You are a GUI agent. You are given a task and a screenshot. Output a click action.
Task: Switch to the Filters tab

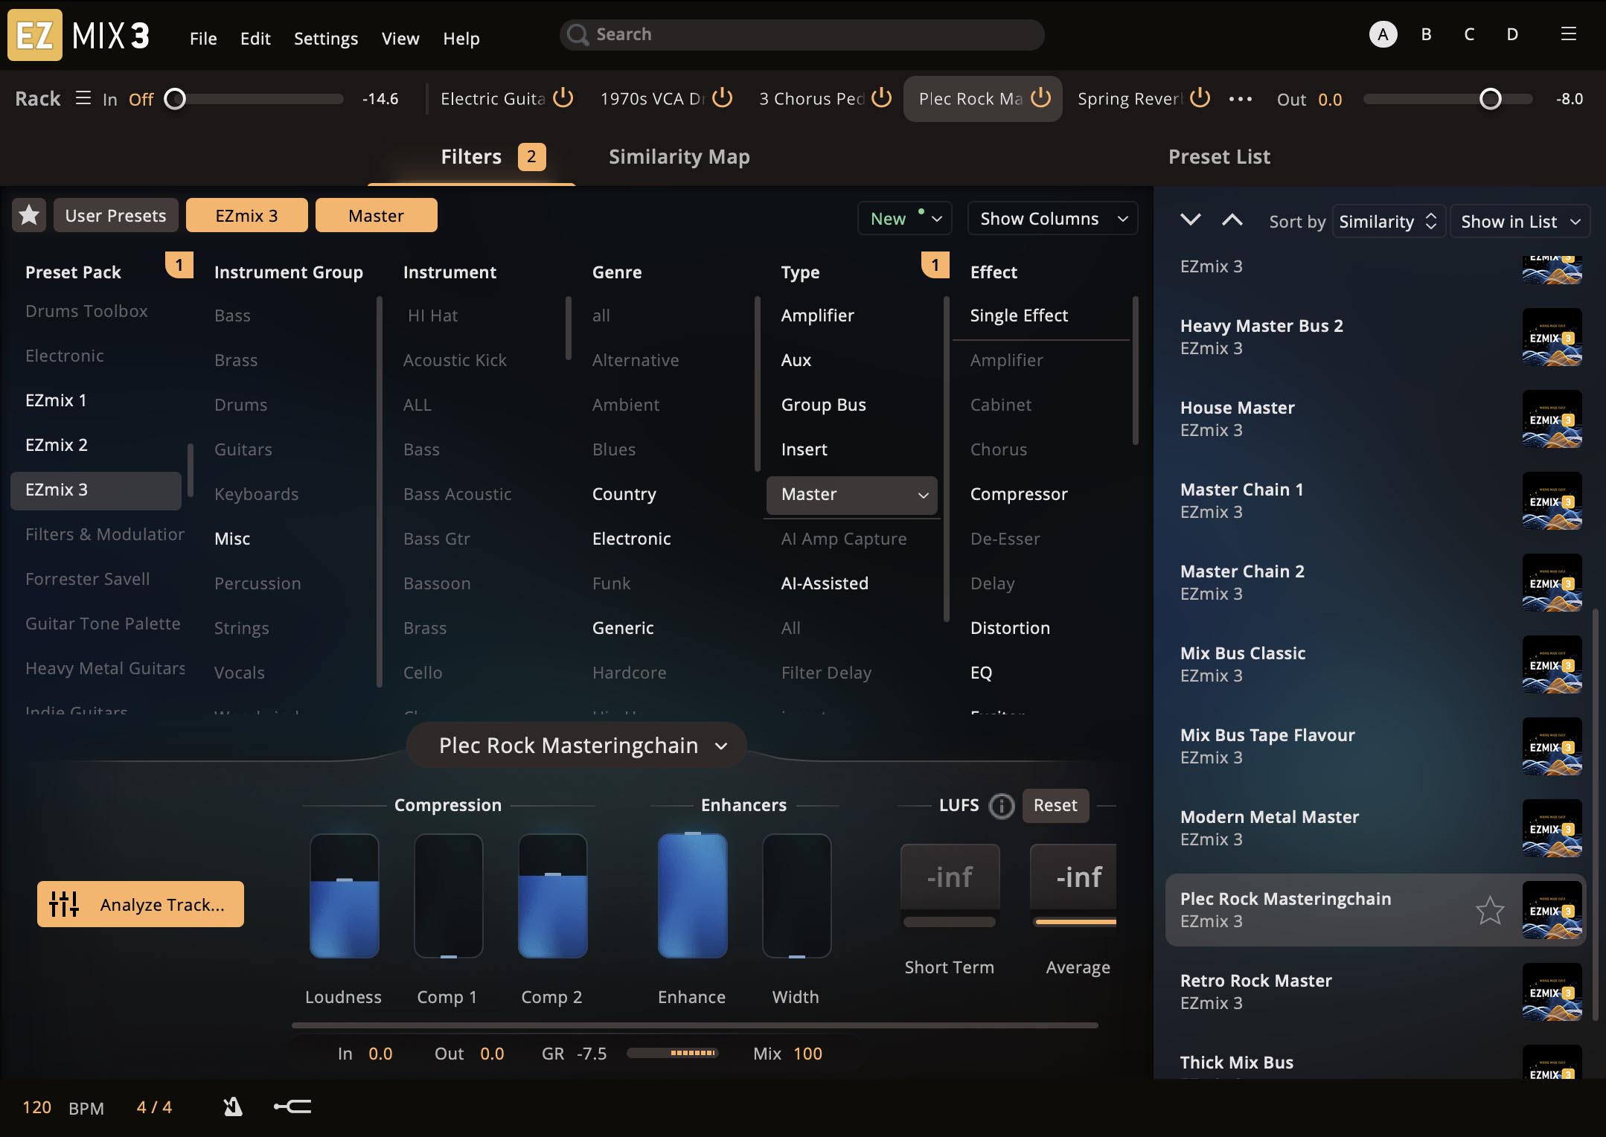point(471,156)
